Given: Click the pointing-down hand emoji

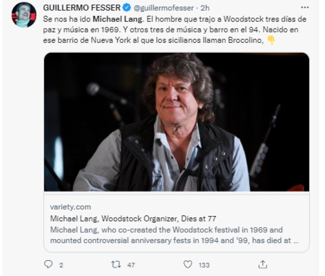Looking at the screenshot, I should [271, 41].
